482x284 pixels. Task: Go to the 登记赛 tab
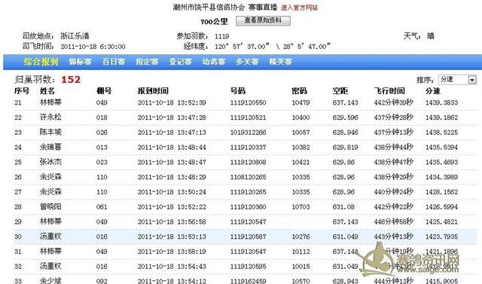(x=181, y=62)
